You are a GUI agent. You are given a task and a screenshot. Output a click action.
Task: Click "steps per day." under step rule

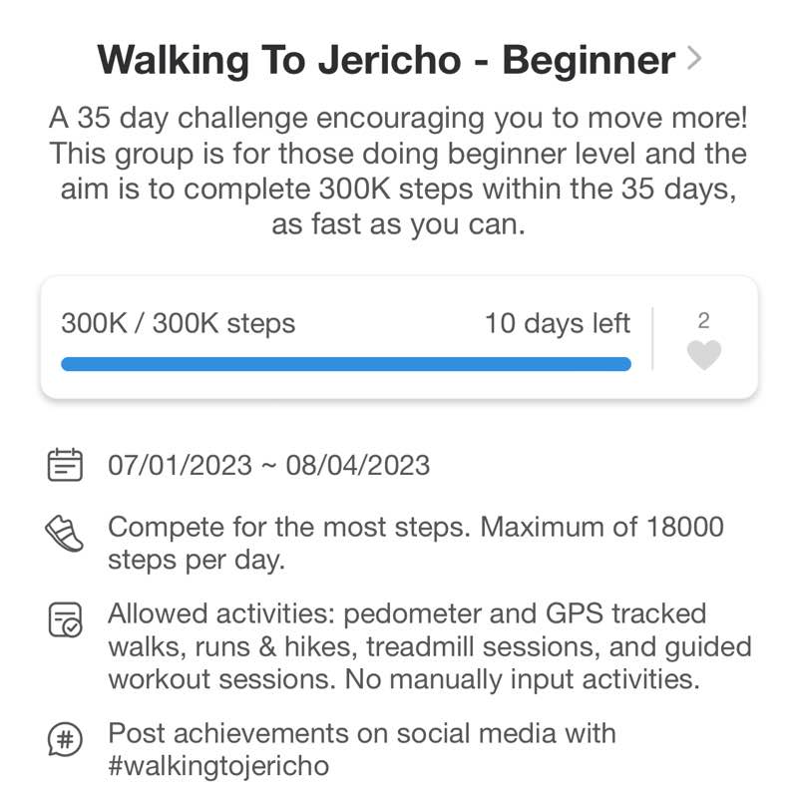[x=197, y=561]
